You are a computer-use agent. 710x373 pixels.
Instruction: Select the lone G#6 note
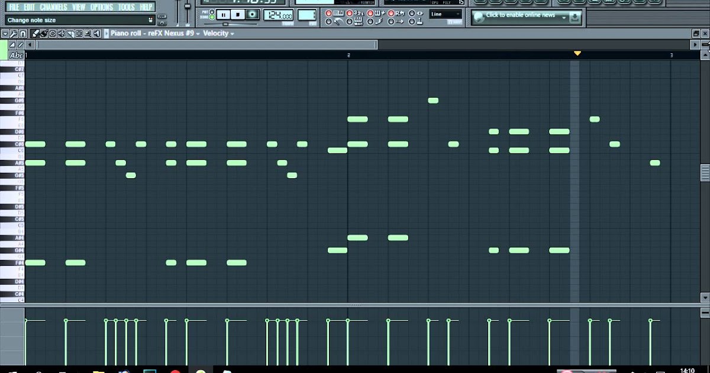(x=433, y=101)
